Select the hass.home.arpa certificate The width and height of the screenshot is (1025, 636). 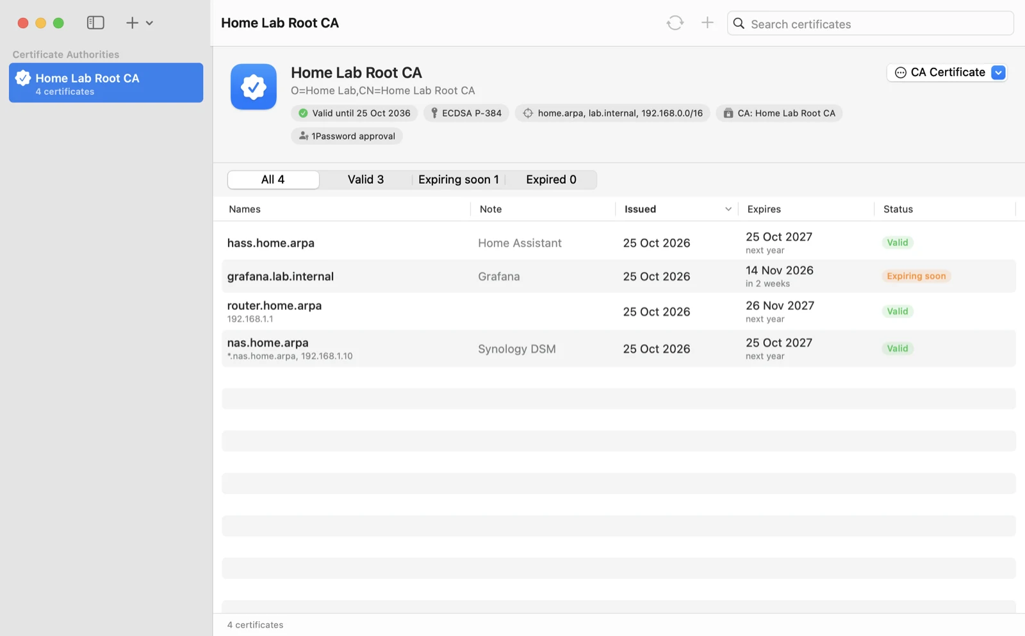[x=619, y=243]
